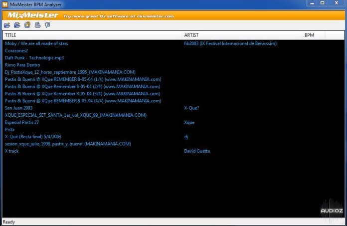Select the 'Moby / We are all made of stars' row
Image resolution: width=347 pixels, height=226 pixels.
coord(36,43)
